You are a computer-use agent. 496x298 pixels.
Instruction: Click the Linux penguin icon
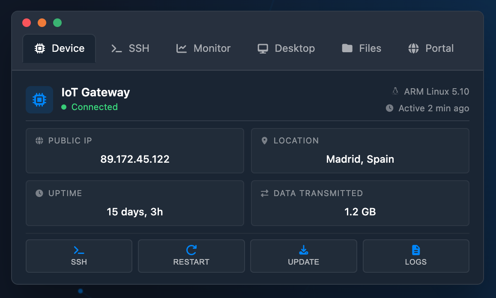[395, 91]
